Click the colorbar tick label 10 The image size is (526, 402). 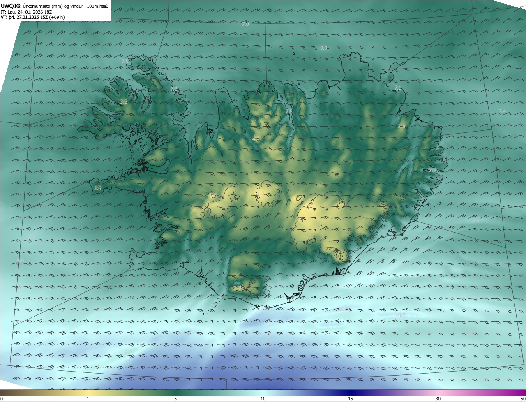click(x=263, y=399)
